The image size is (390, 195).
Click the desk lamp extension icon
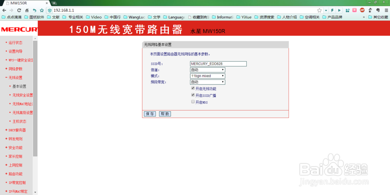(x=370, y=10)
